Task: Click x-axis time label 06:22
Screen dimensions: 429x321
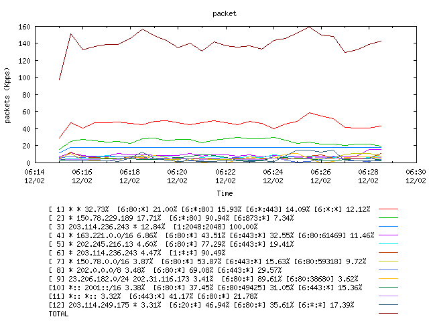Action: (225, 172)
